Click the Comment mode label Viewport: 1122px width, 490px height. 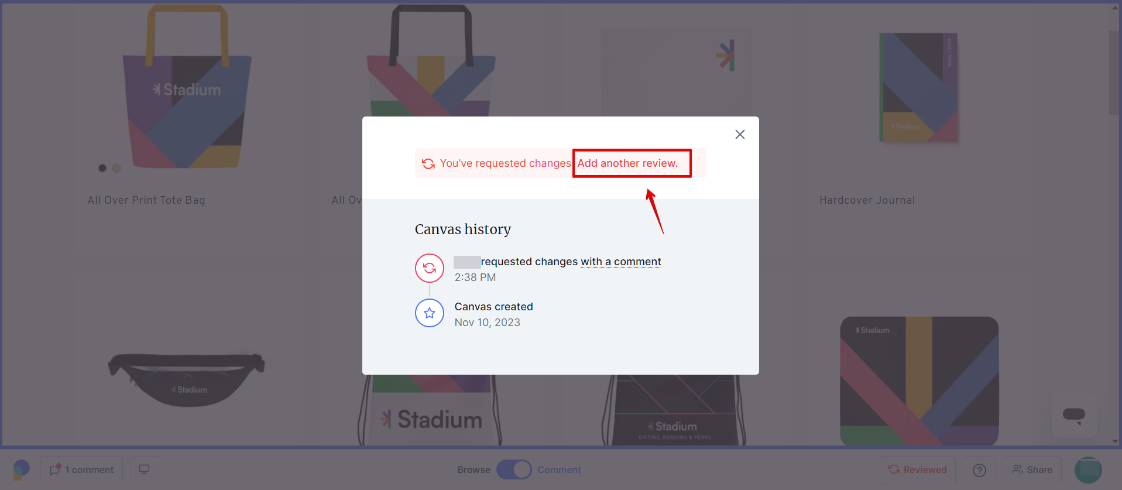(559, 470)
